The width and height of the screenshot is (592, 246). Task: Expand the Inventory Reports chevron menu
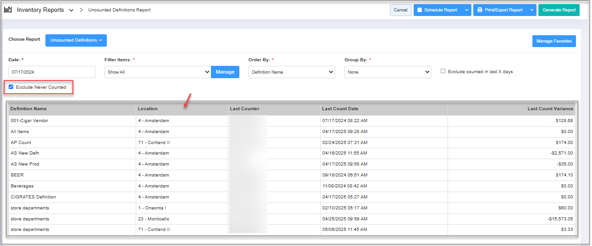(71, 11)
